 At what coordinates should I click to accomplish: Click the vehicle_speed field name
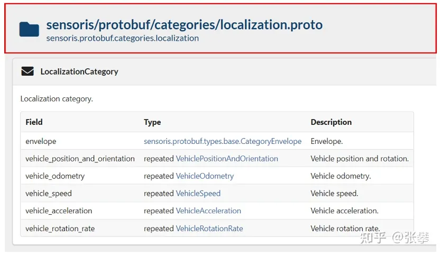49,193
